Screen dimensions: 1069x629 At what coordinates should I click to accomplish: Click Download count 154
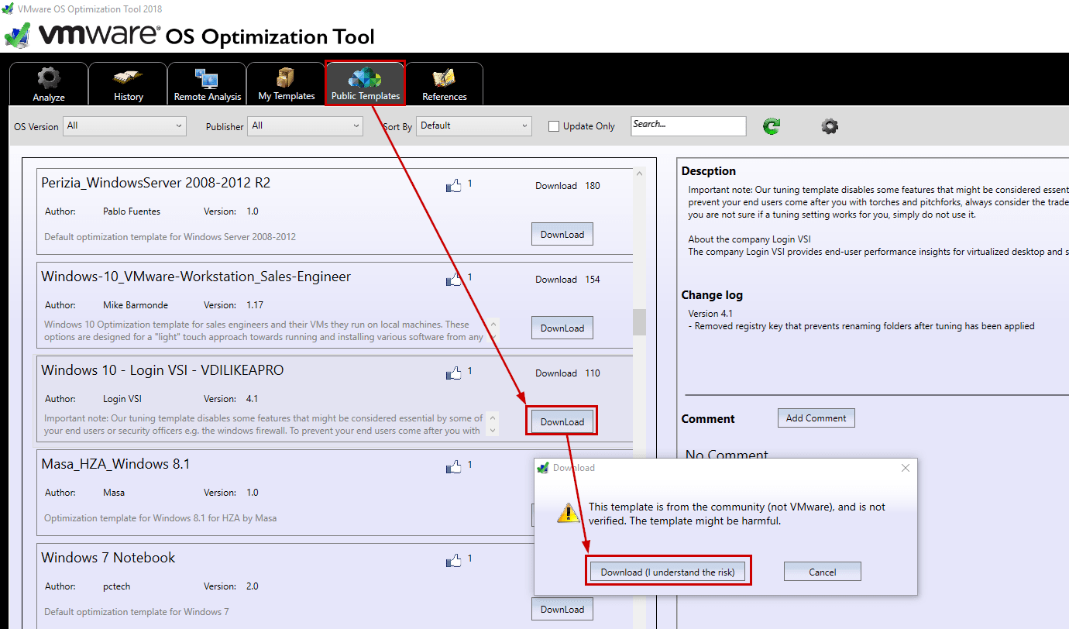(593, 280)
